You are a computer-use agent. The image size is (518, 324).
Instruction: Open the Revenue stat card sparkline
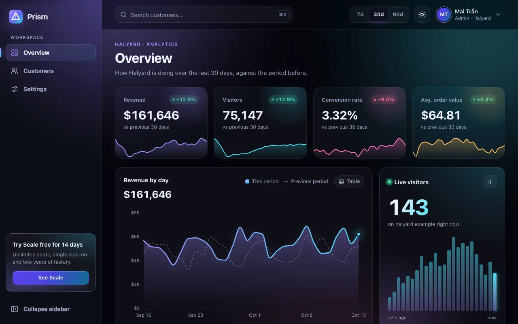click(x=161, y=148)
